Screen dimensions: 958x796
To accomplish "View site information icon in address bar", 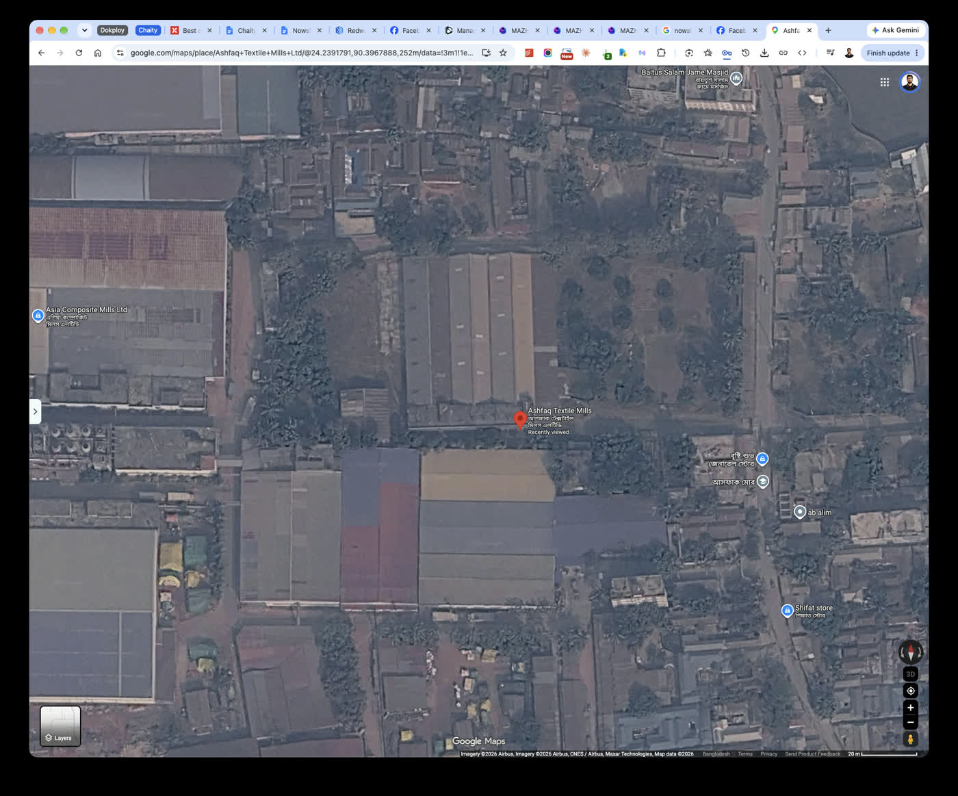I will 120,53.
